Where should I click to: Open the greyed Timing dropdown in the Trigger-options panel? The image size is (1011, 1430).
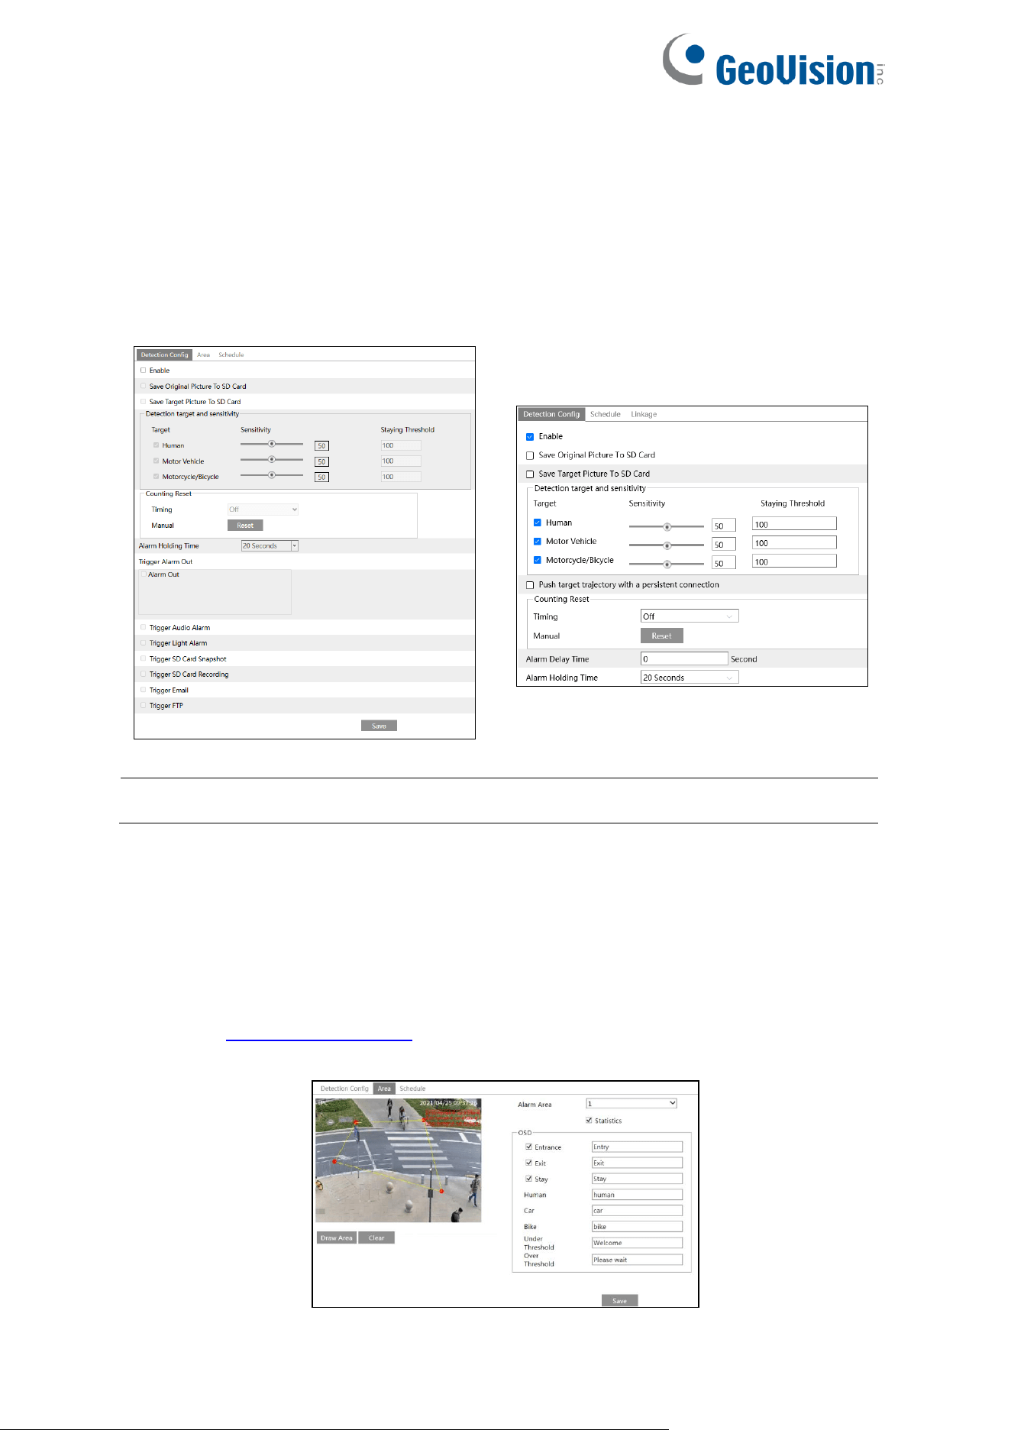(263, 509)
